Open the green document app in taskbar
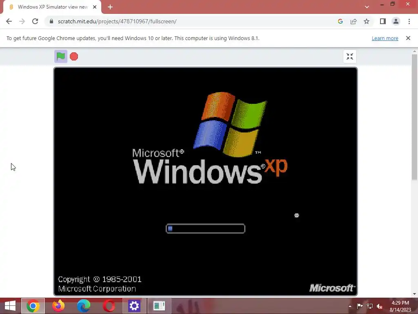Image resolution: width=418 pixels, height=314 pixels. 160,306
